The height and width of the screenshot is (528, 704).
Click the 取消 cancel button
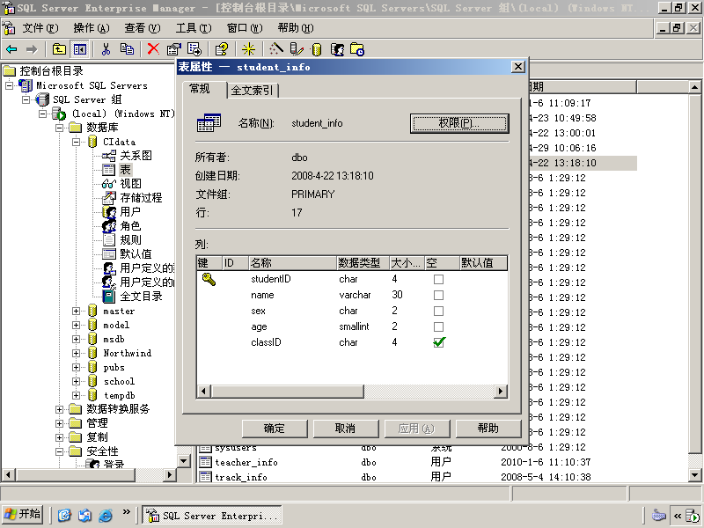coord(346,429)
